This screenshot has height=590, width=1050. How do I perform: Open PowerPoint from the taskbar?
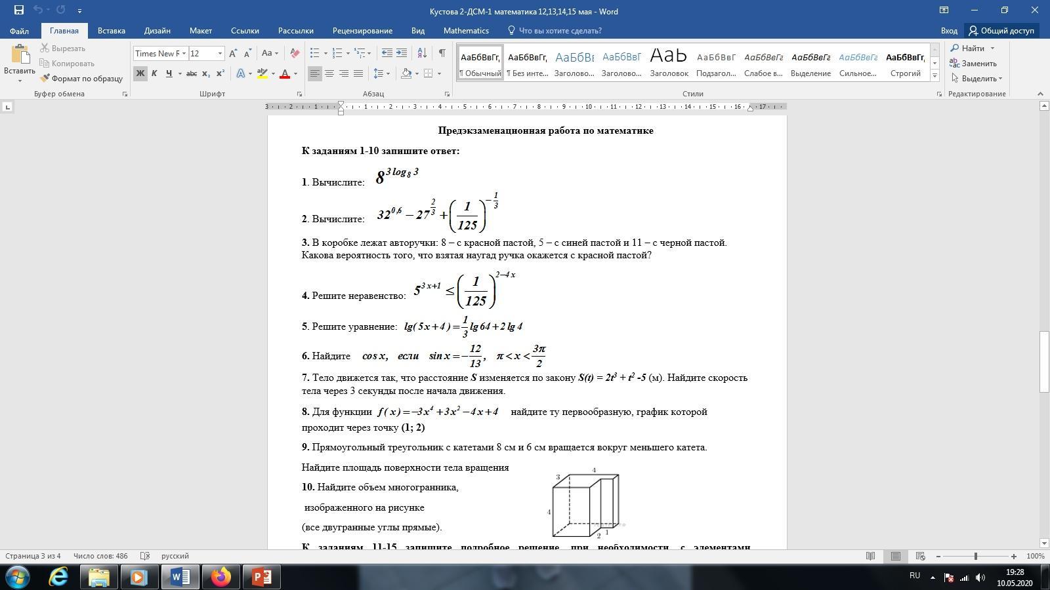[261, 577]
